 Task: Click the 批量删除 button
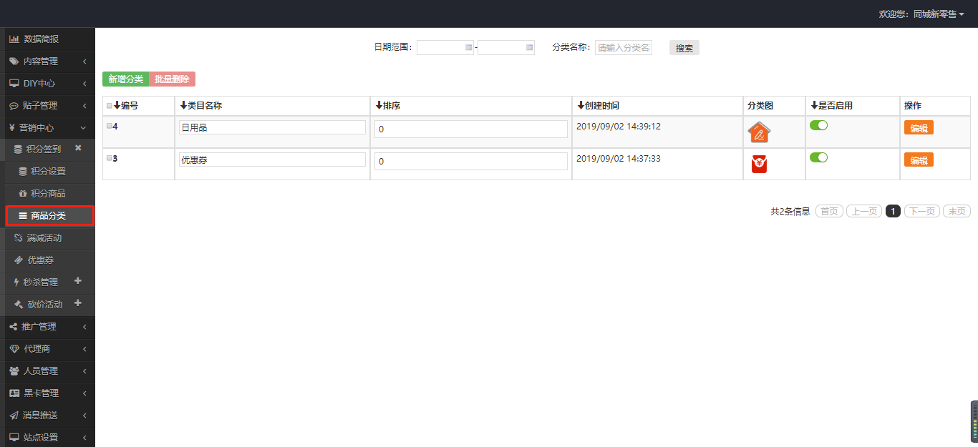(x=172, y=79)
